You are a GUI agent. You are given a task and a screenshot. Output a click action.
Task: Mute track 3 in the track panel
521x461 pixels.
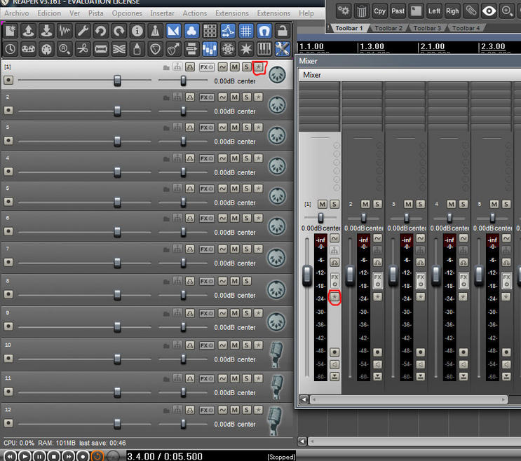tap(234, 127)
